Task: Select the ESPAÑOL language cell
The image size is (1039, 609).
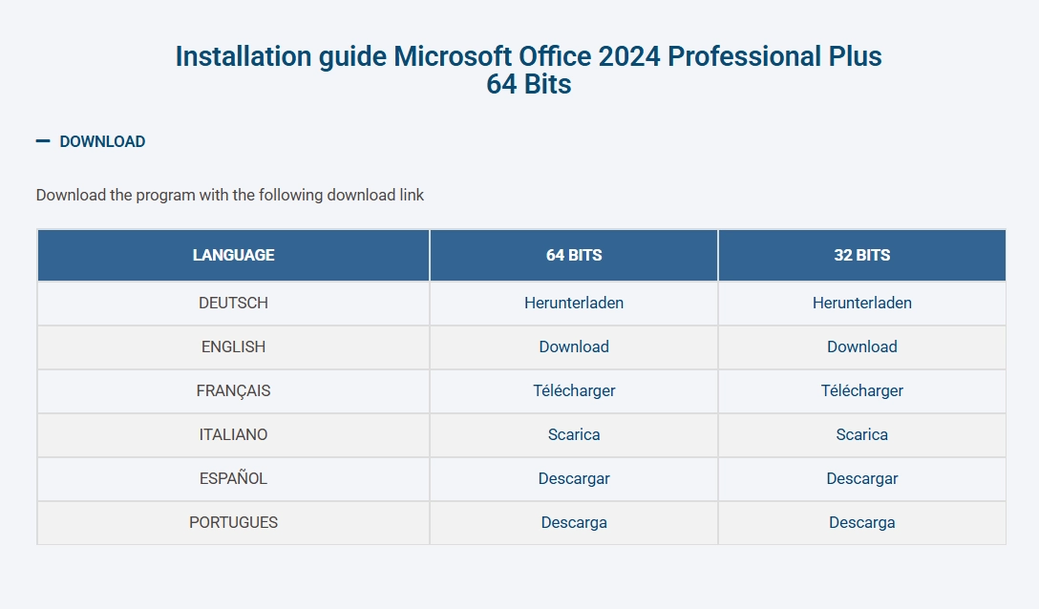Action: pyautogui.click(x=233, y=478)
